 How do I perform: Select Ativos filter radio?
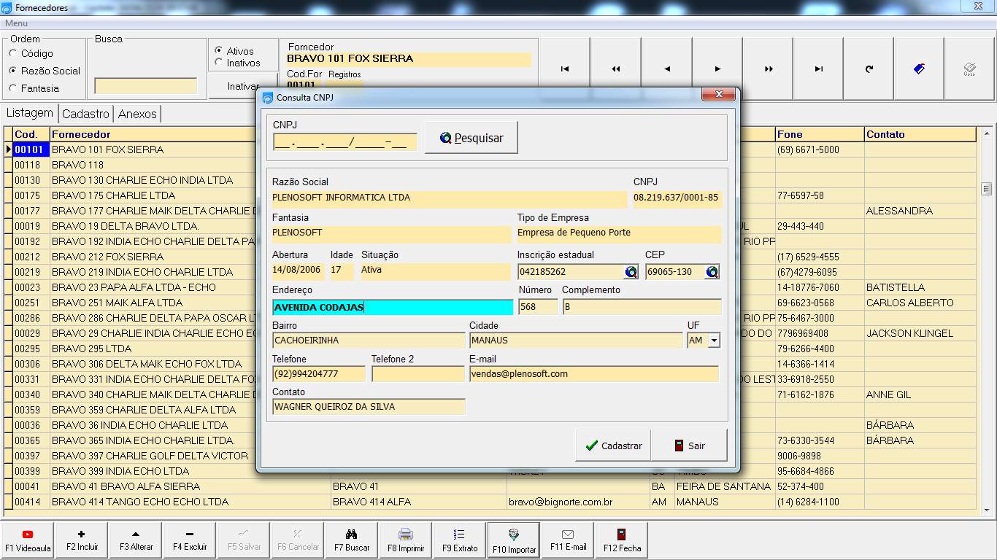click(219, 51)
